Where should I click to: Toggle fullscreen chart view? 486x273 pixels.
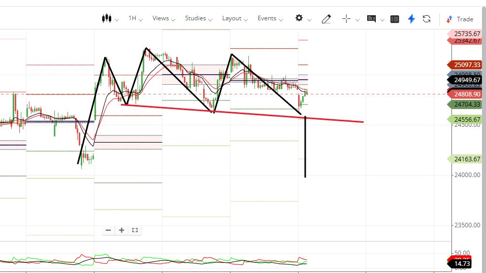coord(135,230)
